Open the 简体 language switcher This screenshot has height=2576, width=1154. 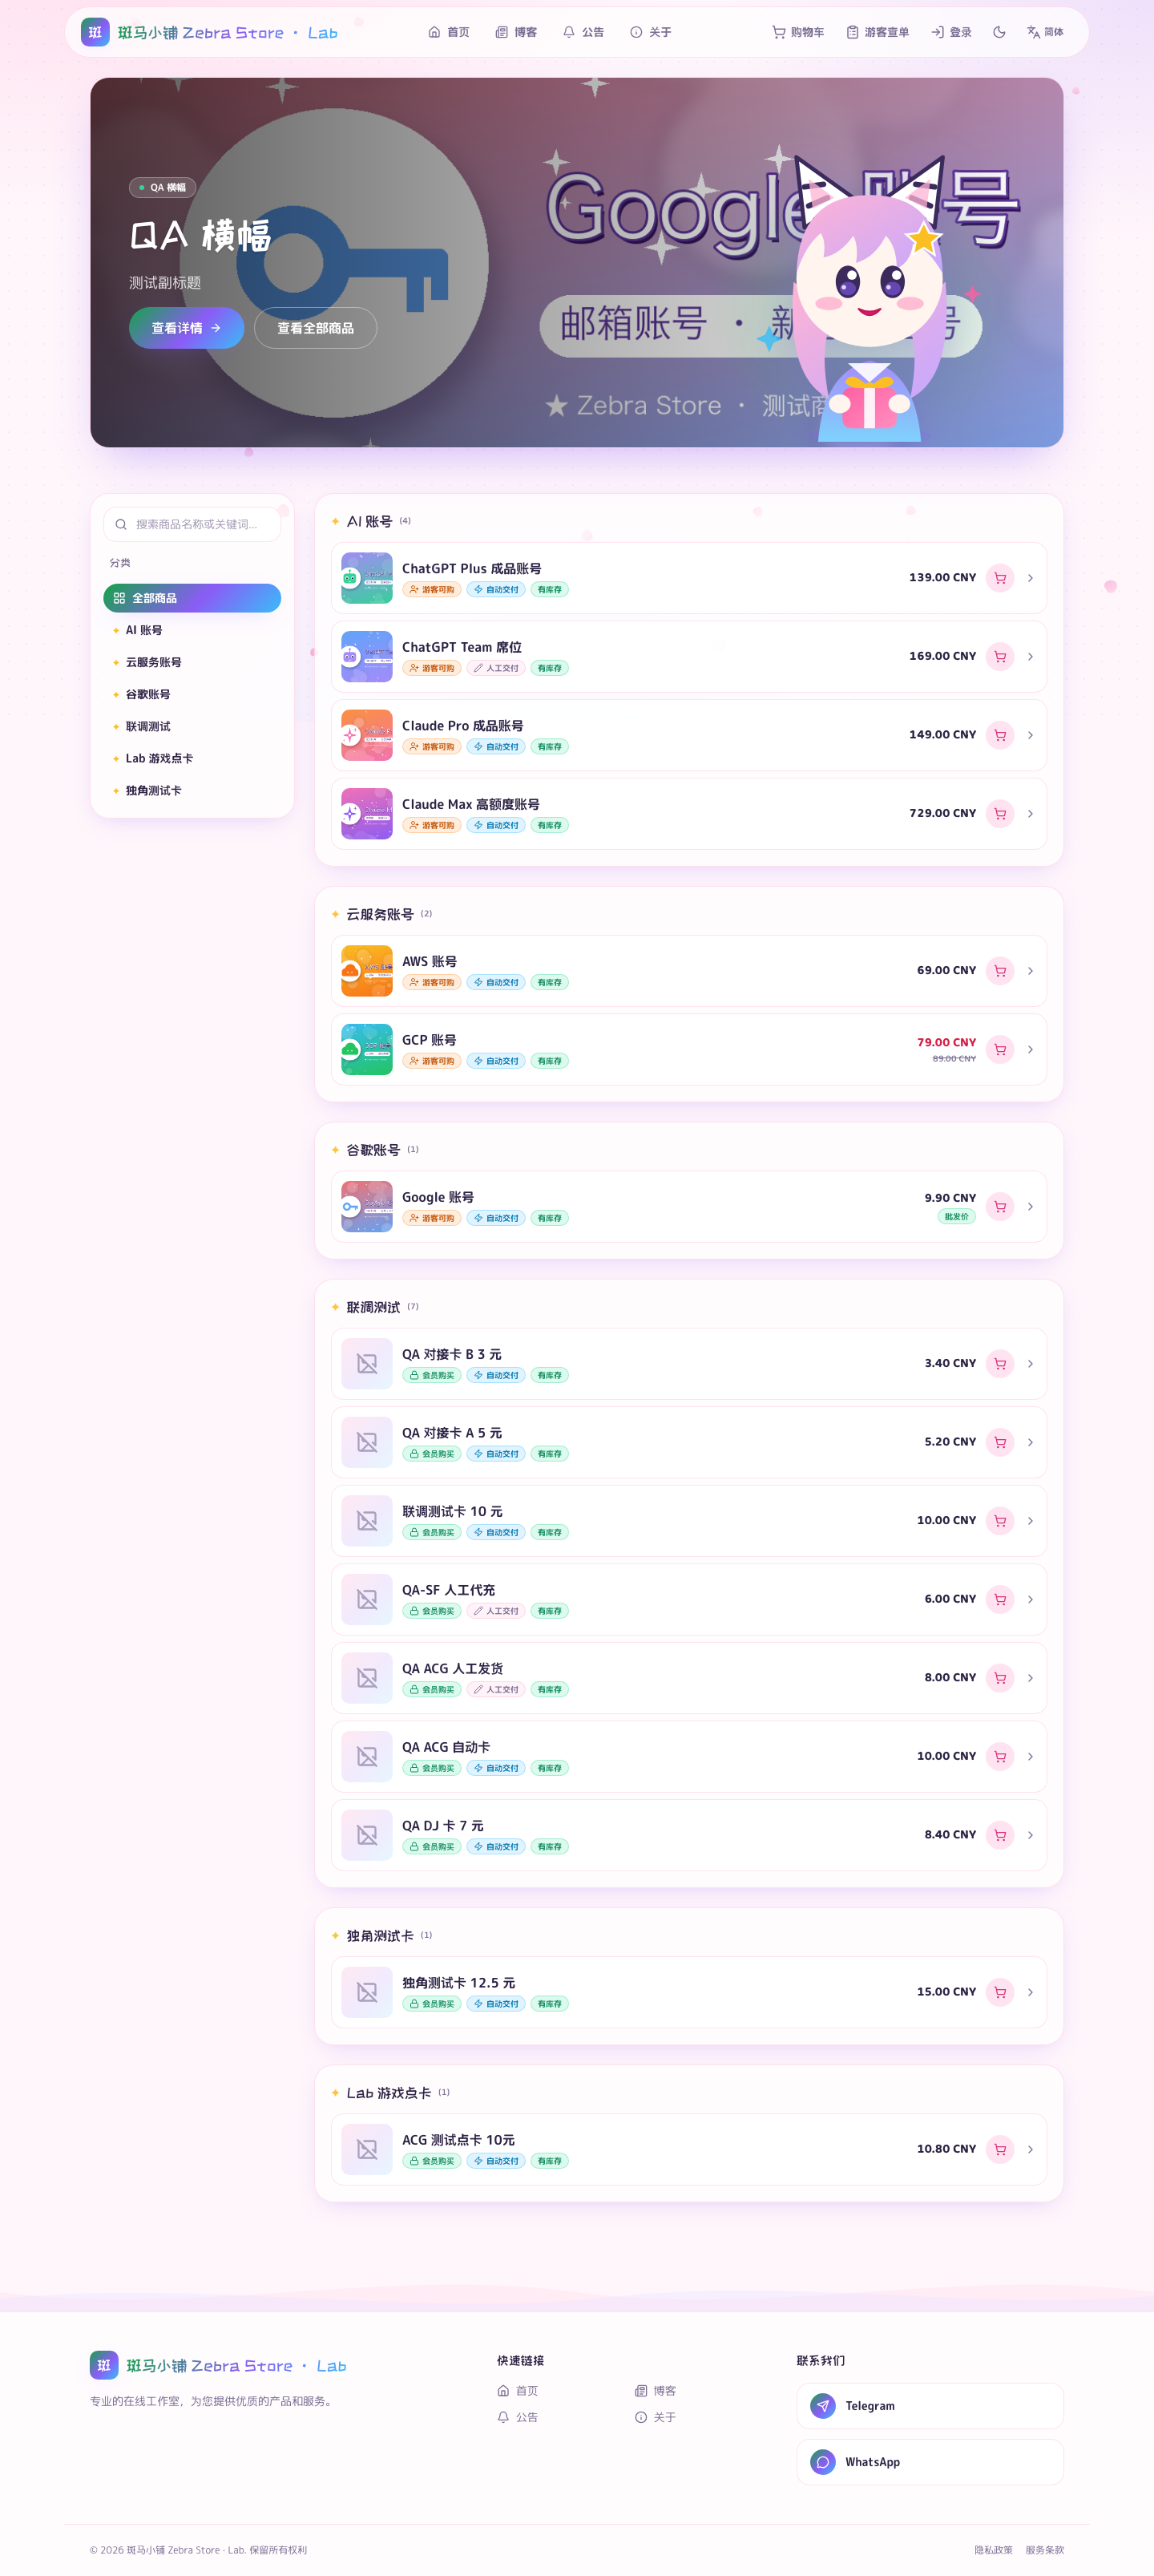(1045, 32)
